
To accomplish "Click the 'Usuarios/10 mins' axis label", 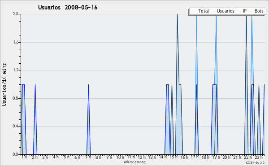I will click(x=4, y=85).
